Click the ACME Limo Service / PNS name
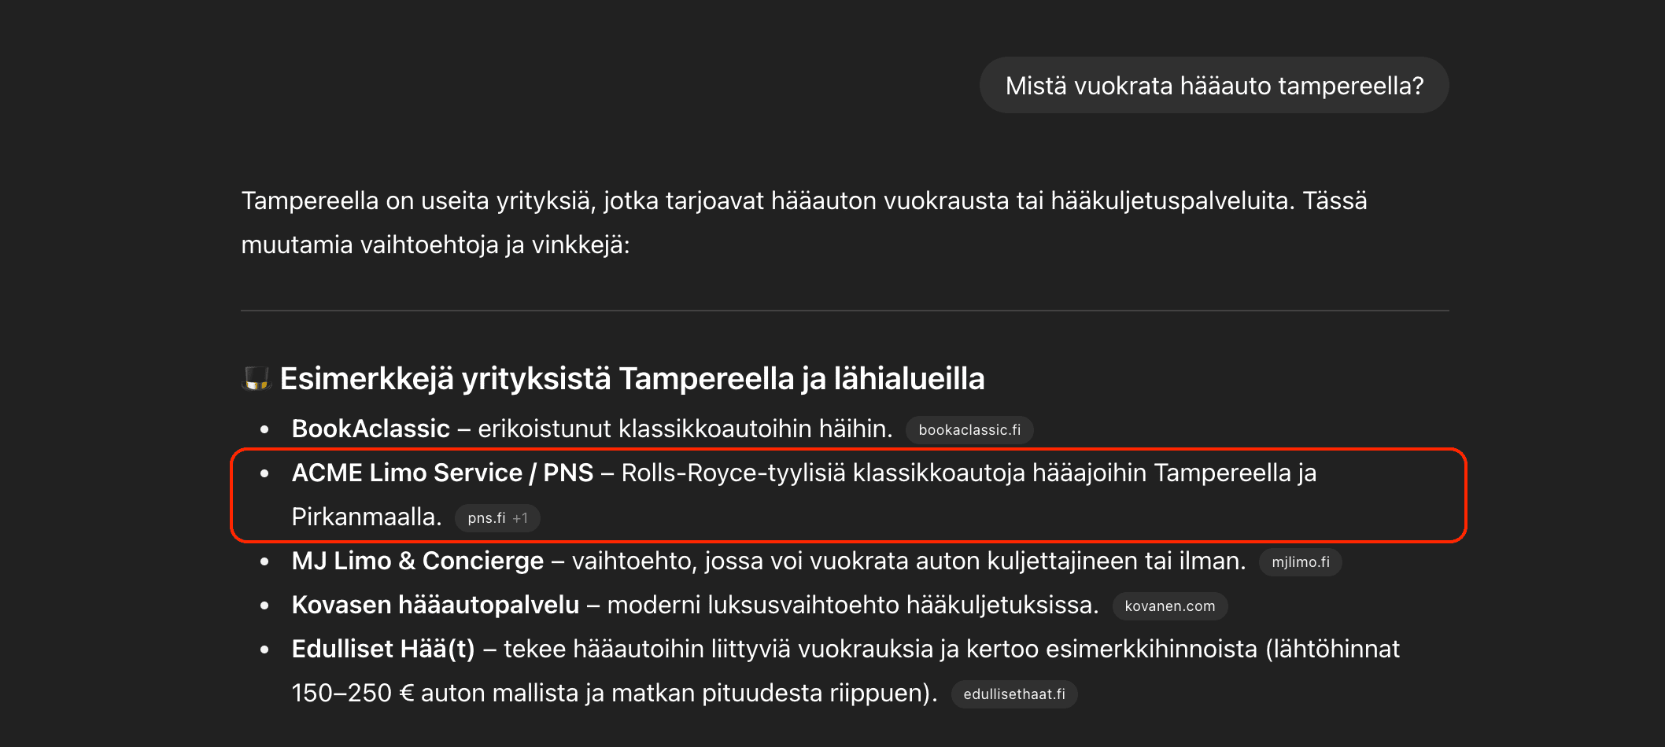 coord(442,473)
